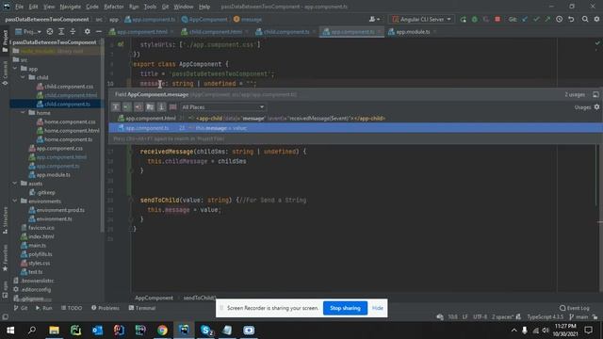Show Git history clock icon

(559, 19)
